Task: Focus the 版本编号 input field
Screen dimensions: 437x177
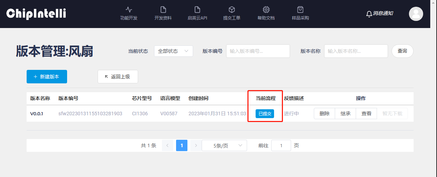Action: click(x=258, y=51)
